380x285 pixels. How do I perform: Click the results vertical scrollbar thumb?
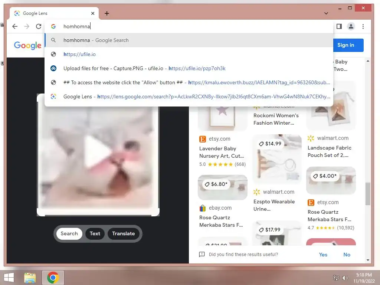click(x=368, y=194)
